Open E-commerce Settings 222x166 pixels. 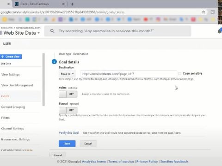tap(15, 139)
